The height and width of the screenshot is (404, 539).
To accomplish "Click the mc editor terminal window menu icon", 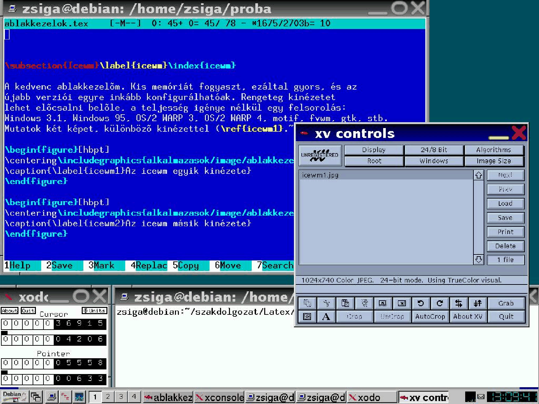I will (x=12, y=8).
